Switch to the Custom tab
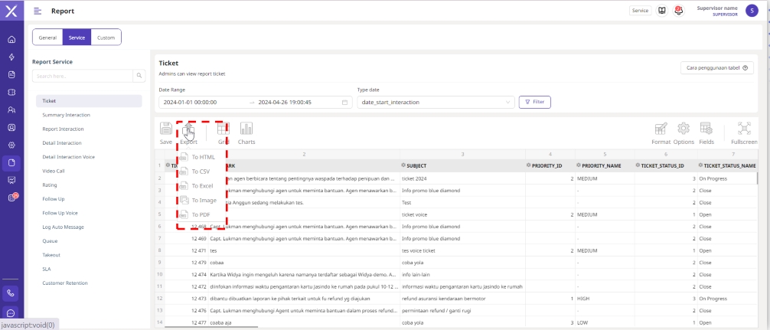 point(106,38)
